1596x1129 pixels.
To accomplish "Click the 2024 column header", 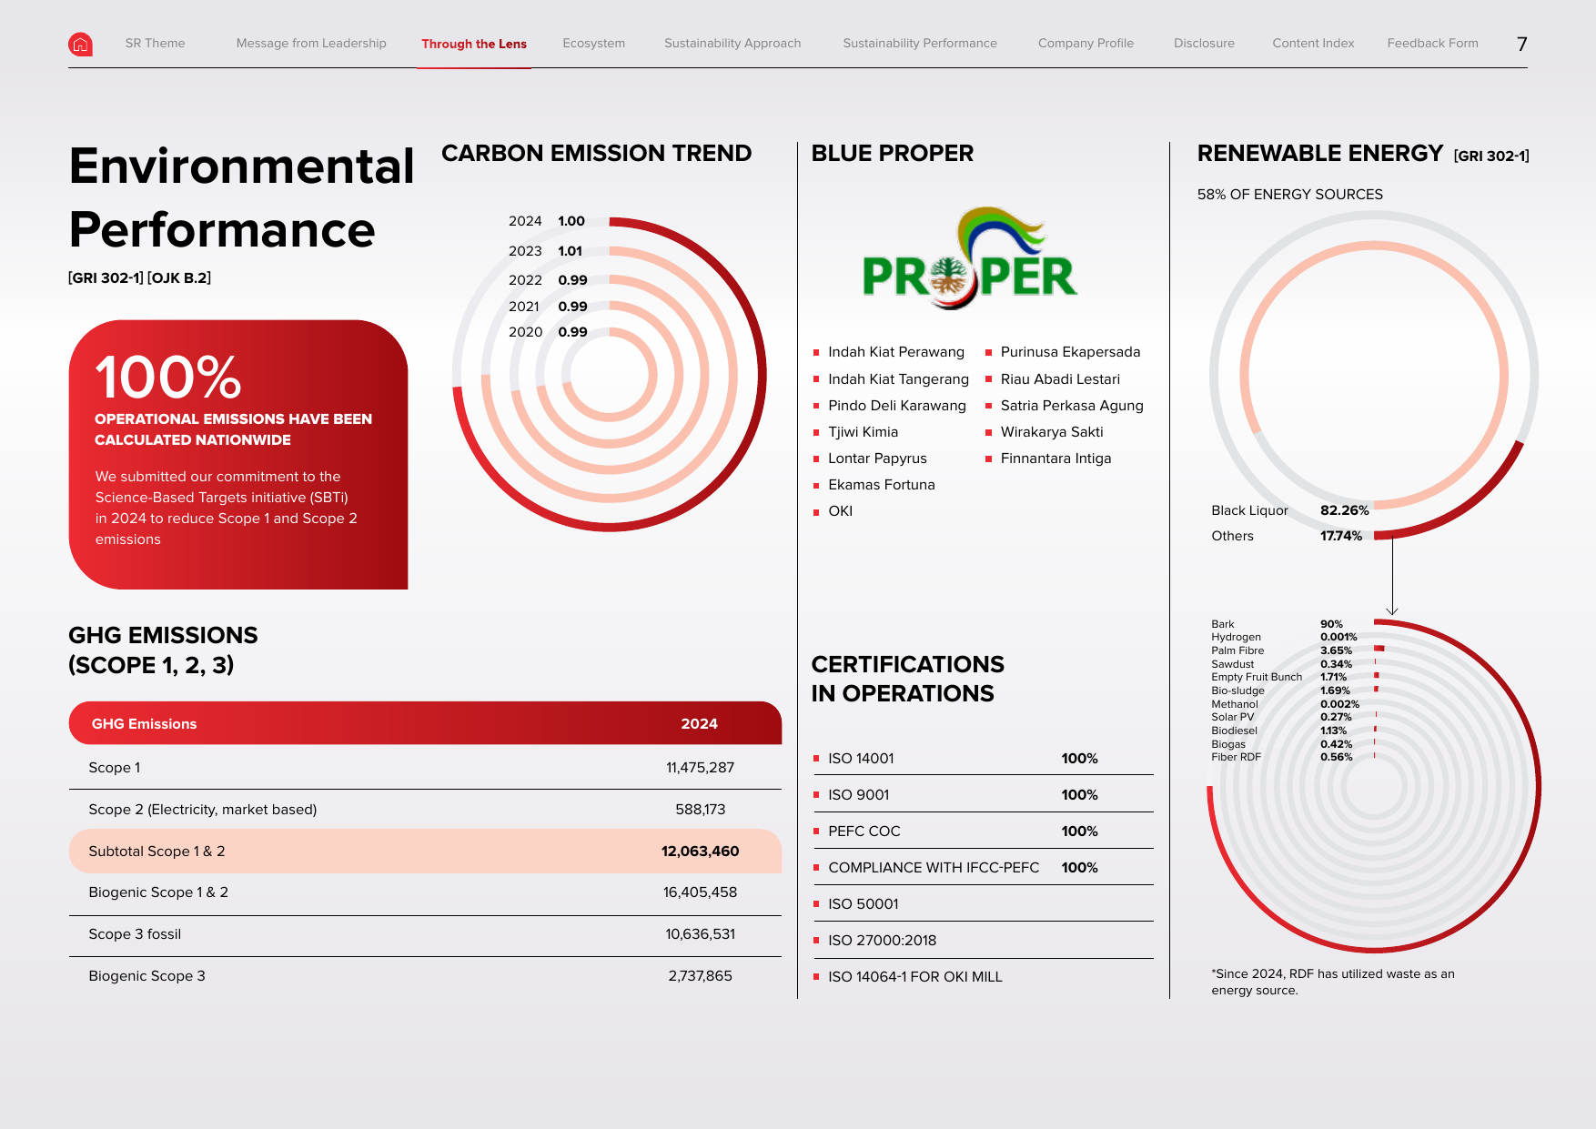I will coord(699,724).
